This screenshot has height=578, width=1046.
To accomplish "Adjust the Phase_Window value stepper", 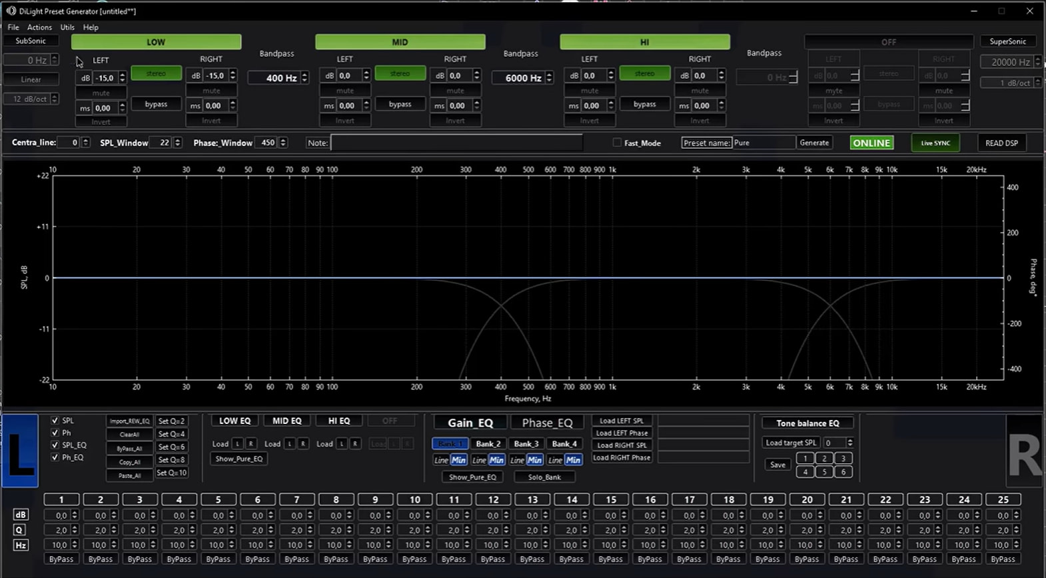I will click(283, 143).
